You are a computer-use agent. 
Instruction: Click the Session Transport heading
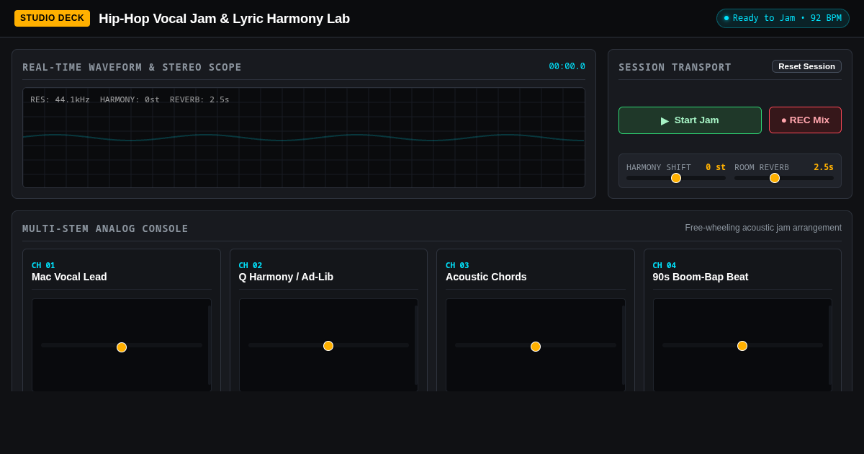point(675,67)
